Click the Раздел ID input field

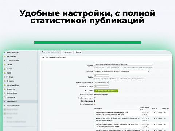pyautogui.click(x=102, y=76)
